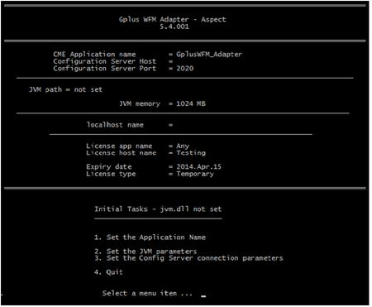
Task: Click the License host name value Testing
Action: click(x=191, y=153)
